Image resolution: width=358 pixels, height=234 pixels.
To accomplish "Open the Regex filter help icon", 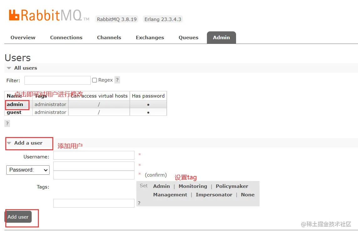I will tap(117, 80).
